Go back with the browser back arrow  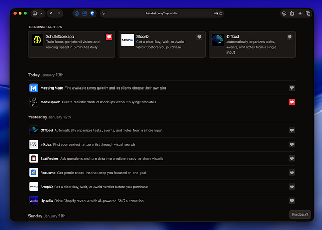pos(52,13)
